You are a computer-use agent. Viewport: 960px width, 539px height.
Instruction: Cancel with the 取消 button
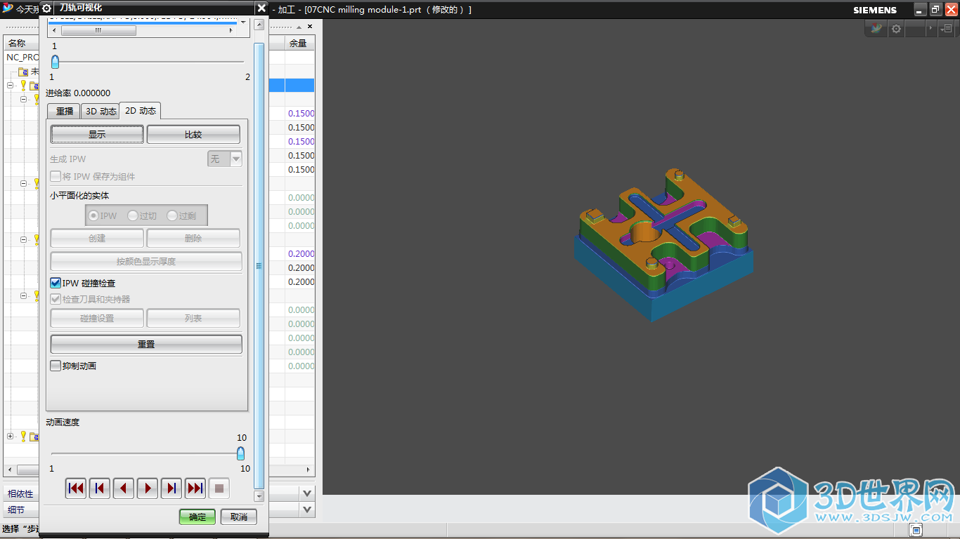click(239, 517)
